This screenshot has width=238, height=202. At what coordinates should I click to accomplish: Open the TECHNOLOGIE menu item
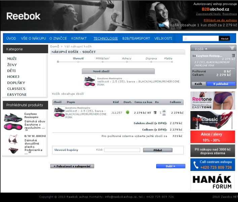(105, 38)
